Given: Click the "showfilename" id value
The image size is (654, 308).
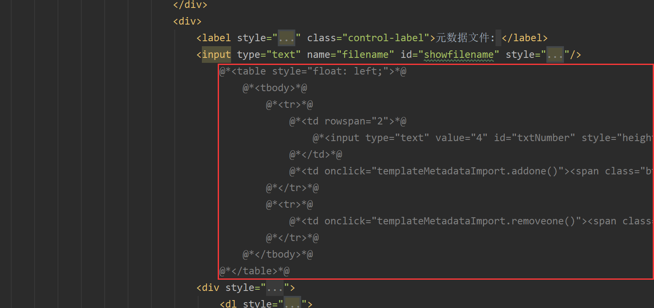Looking at the screenshot, I should coord(459,55).
